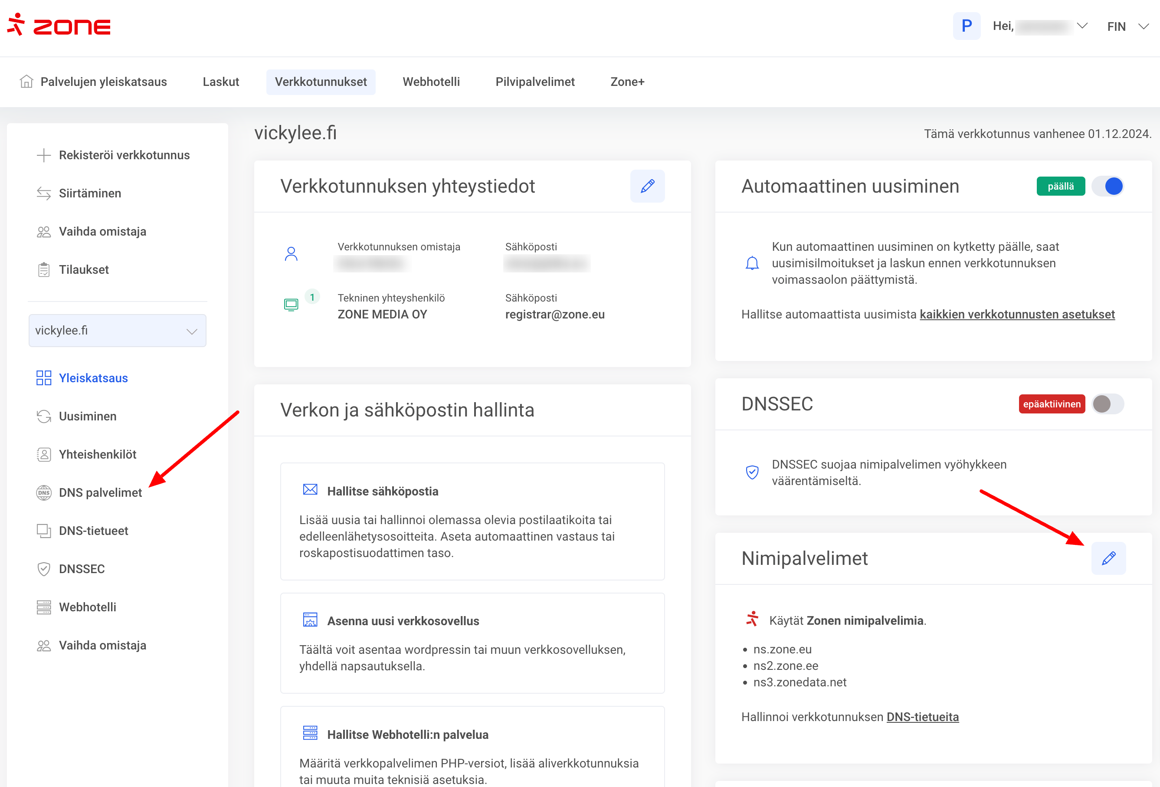Follow the kaikkien verkkotunnusten asetukset link
1160x787 pixels.
tap(1017, 315)
